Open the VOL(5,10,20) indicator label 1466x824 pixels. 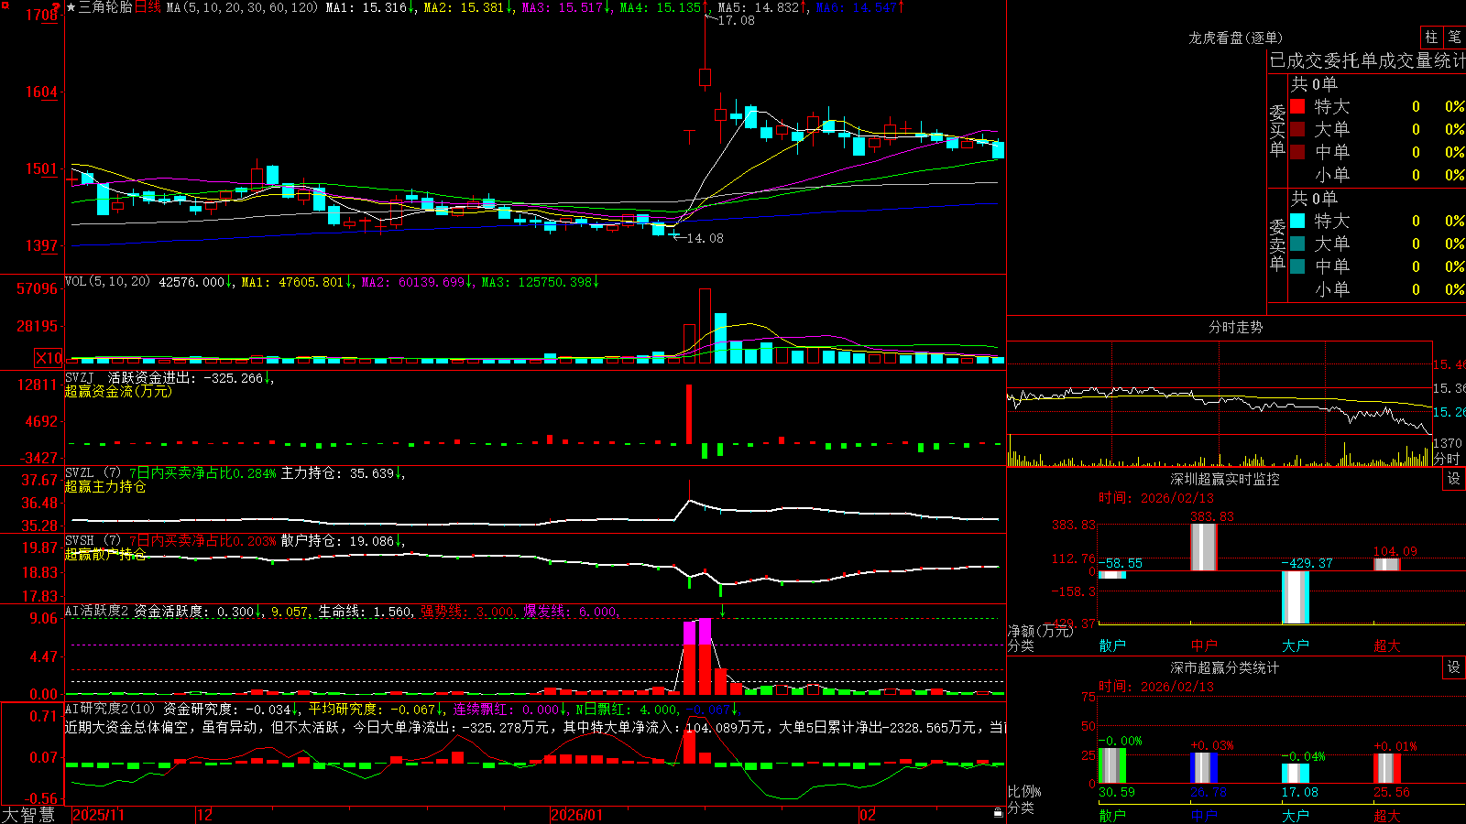(107, 282)
